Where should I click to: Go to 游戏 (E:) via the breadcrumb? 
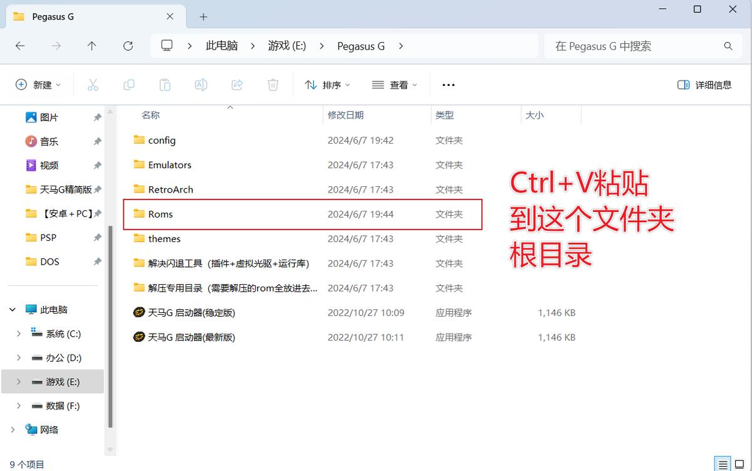coord(286,45)
